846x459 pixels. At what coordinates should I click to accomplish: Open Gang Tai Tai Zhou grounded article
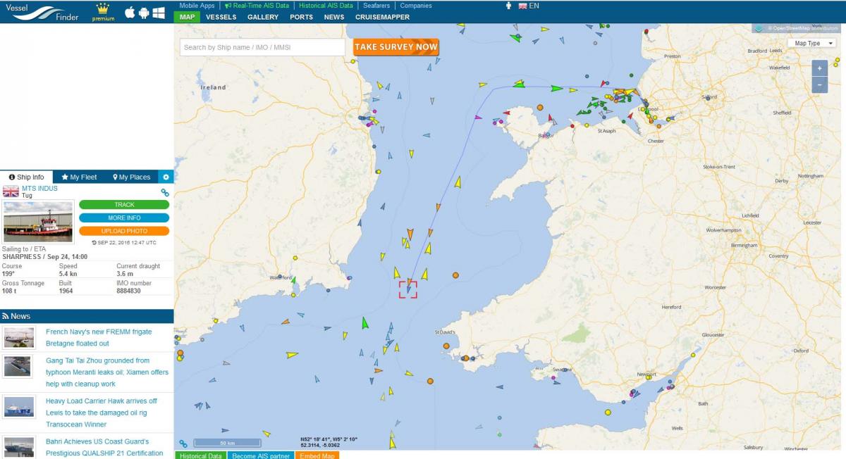107,372
